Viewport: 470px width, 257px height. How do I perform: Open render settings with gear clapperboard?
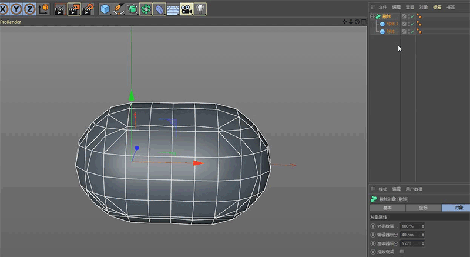point(88,9)
